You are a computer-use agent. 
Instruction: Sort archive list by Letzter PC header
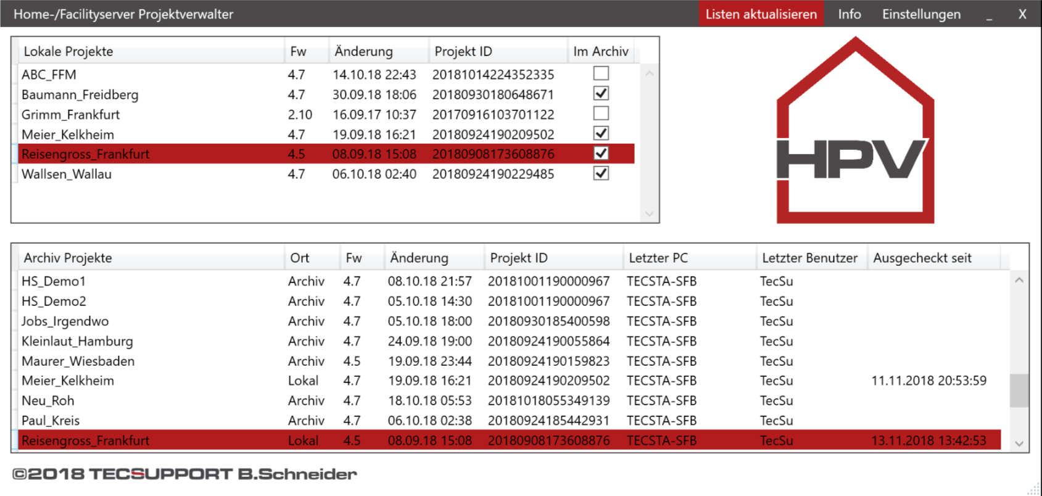pyautogui.click(x=689, y=258)
